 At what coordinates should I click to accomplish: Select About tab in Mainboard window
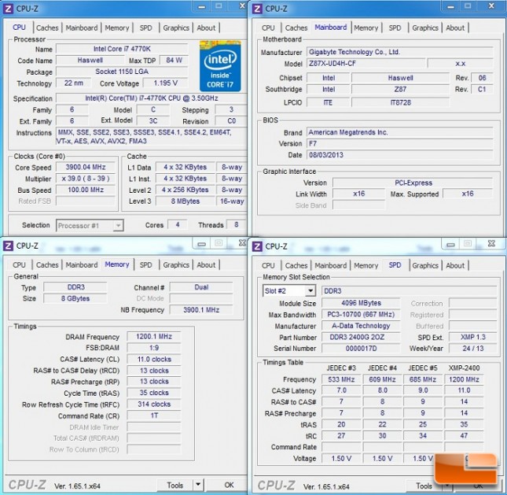point(455,28)
